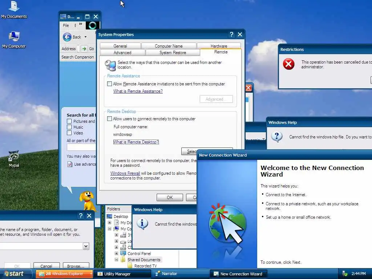
Task: Open the Run dialog Open combo box arrow
Action: coord(86,246)
